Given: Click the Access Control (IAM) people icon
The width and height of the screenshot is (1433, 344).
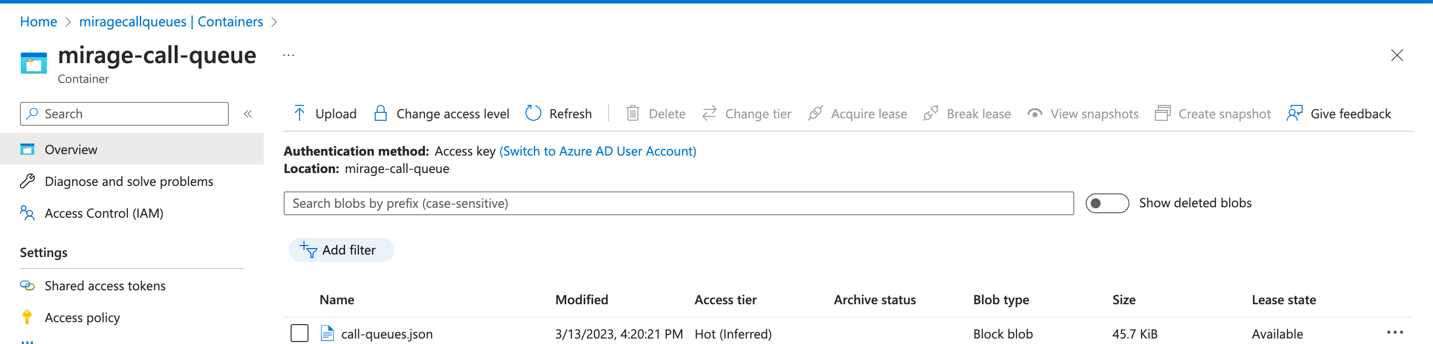Looking at the screenshot, I should pyautogui.click(x=27, y=213).
